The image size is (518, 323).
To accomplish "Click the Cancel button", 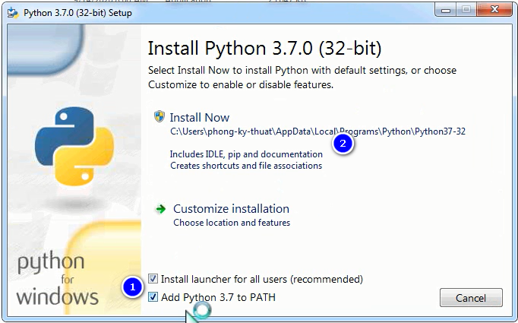I will [471, 298].
